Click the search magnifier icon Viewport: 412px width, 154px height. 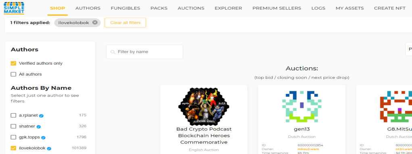click(113, 52)
